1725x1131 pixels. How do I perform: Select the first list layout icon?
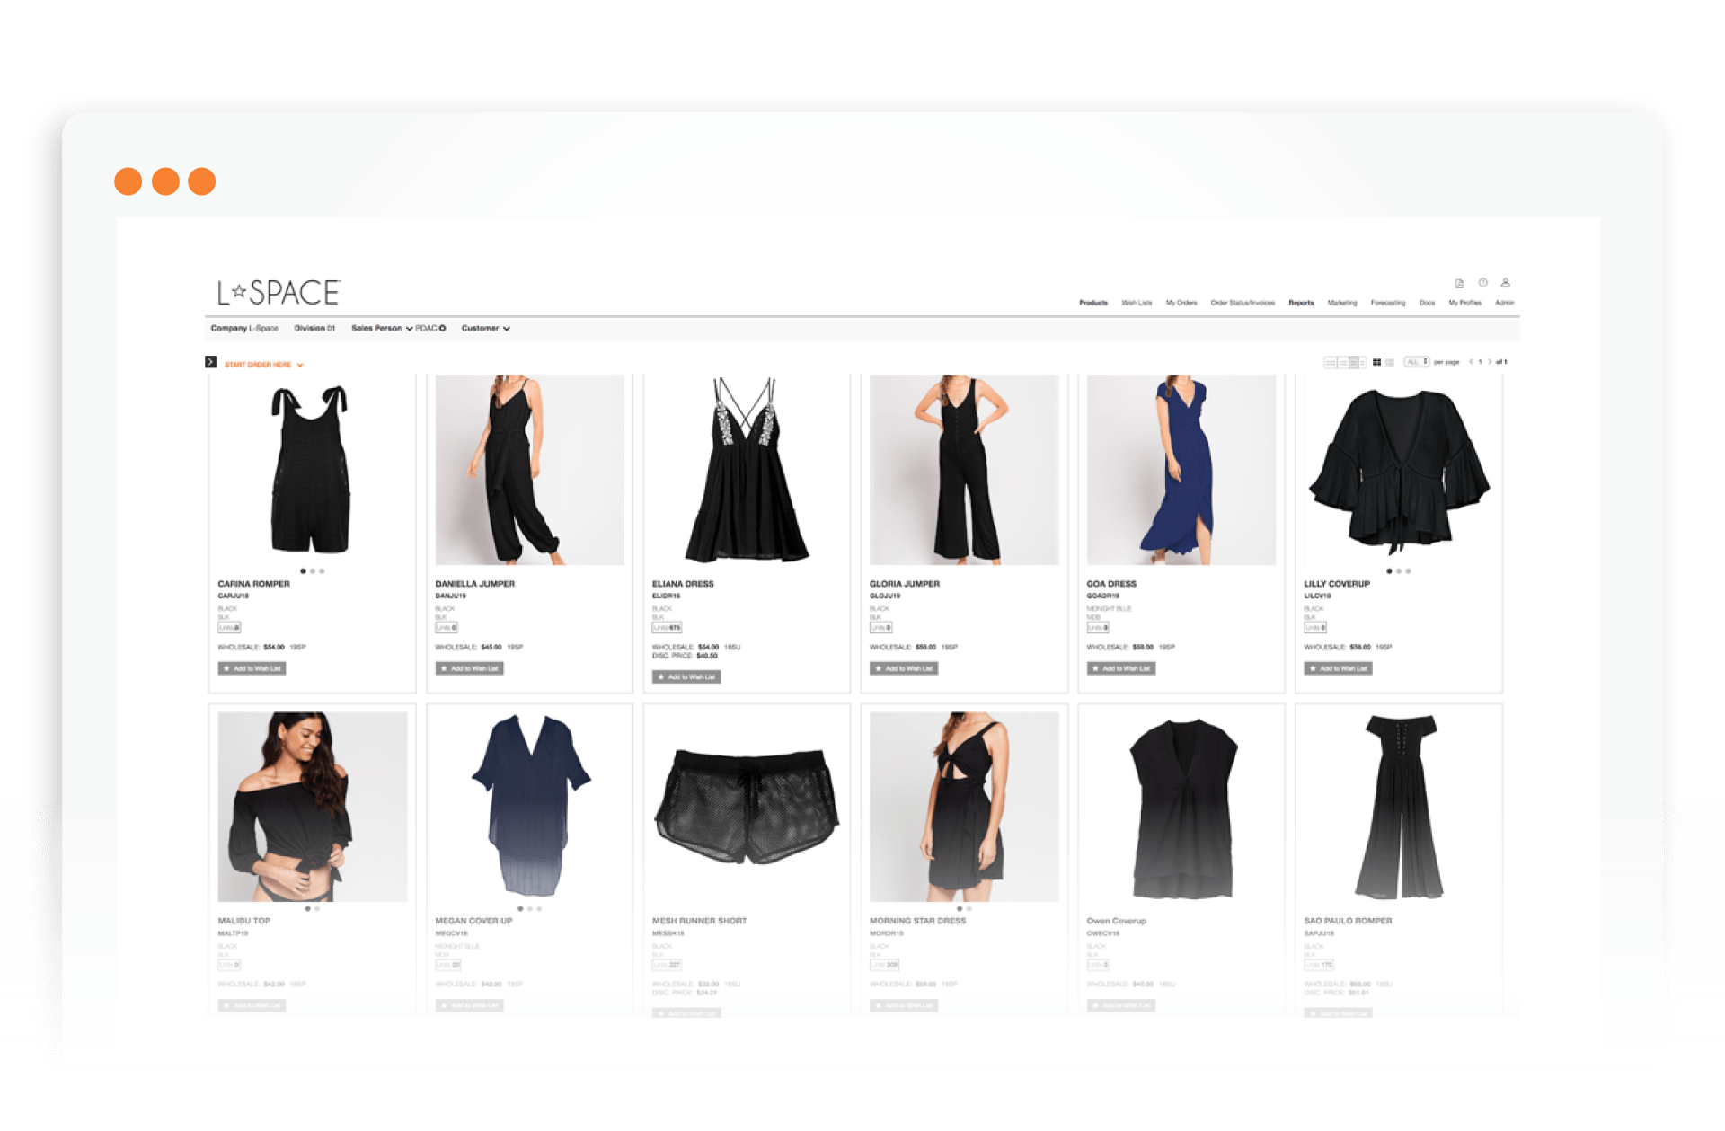(x=1331, y=362)
